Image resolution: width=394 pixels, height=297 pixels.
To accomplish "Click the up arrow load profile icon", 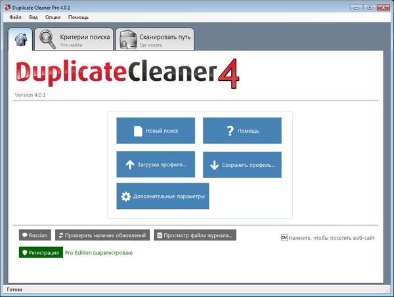I will [129, 164].
